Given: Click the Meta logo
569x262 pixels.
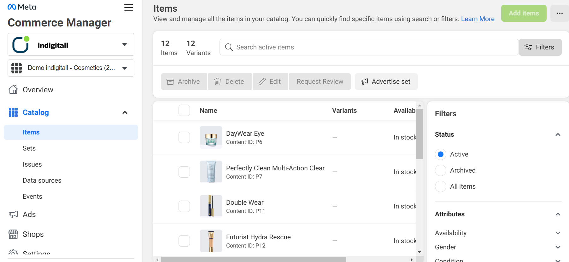Looking at the screenshot, I should click(22, 7).
